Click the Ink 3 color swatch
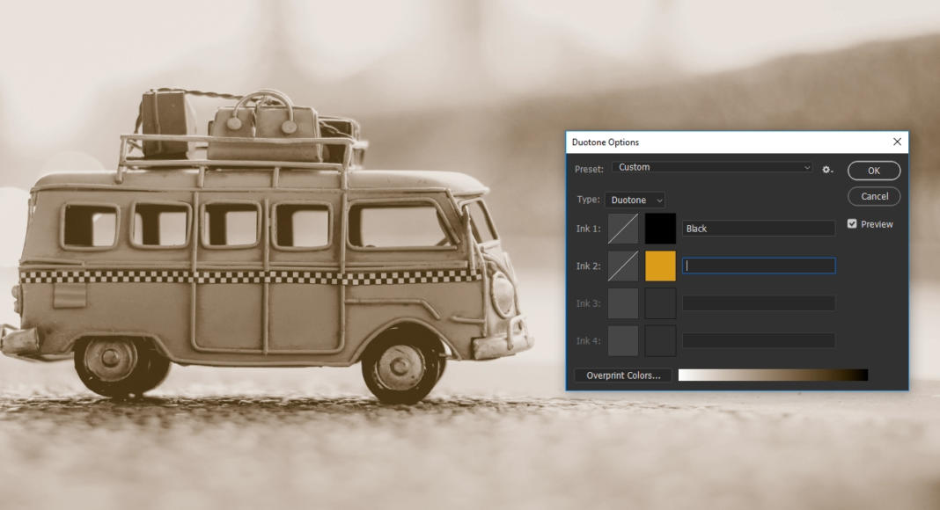The width and height of the screenshot is (940, 510). click(659, 302)
